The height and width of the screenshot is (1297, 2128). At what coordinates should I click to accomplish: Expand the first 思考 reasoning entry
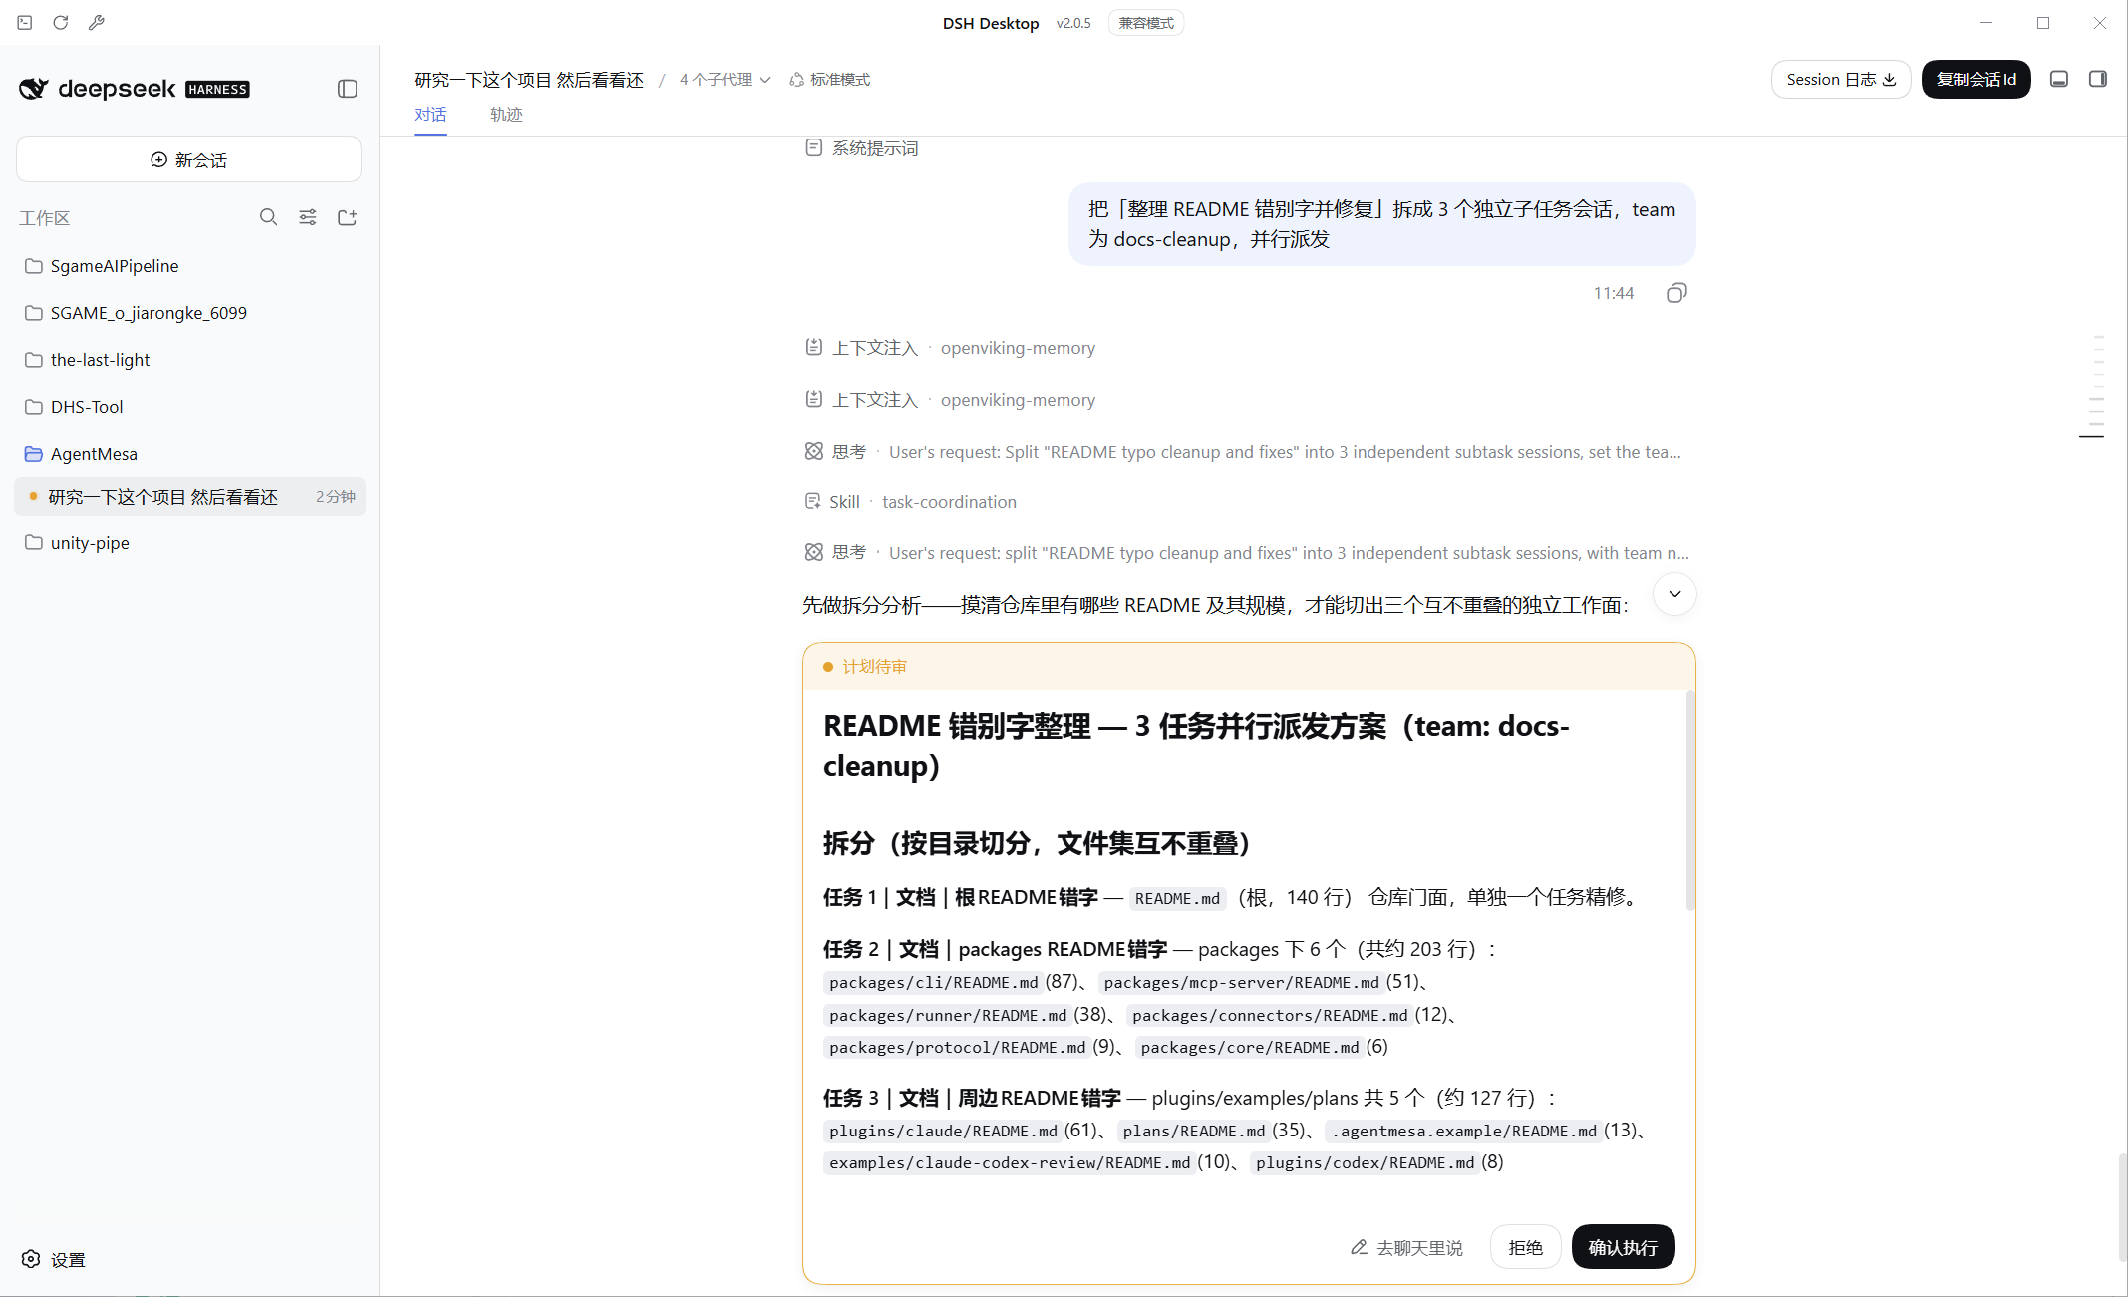[1243, 452]
